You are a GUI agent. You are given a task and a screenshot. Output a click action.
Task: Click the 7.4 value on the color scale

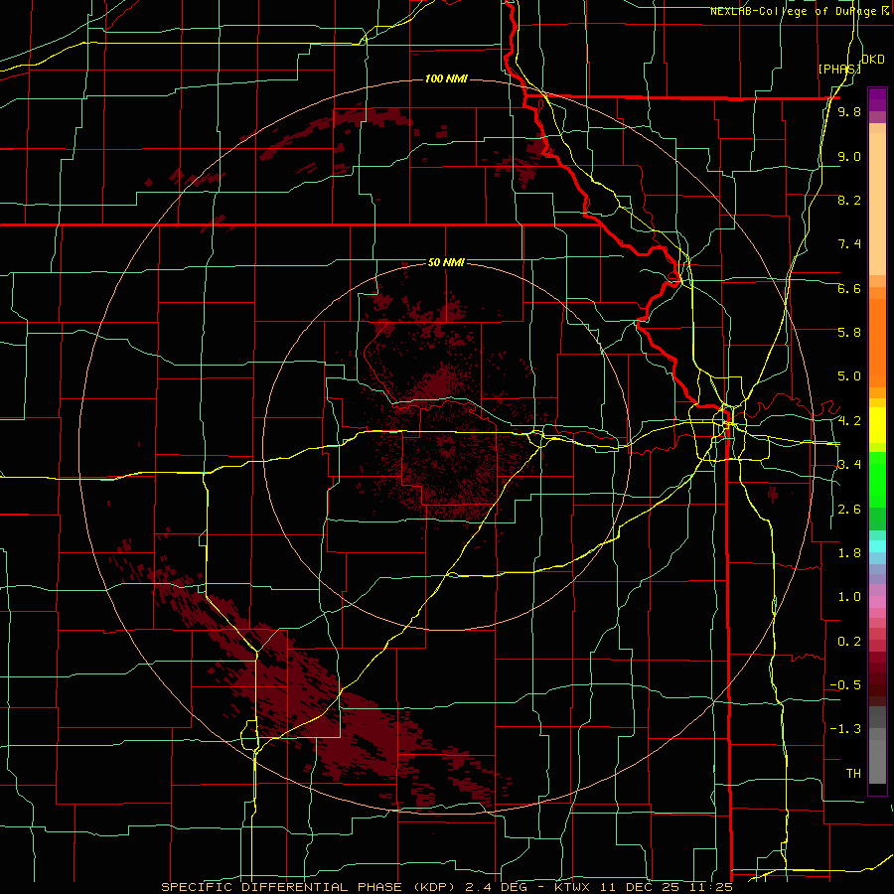coord(849,244)
